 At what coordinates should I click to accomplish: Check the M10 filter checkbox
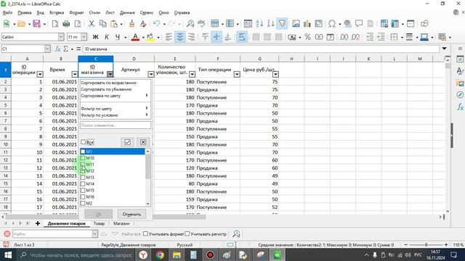coord(83,158)
